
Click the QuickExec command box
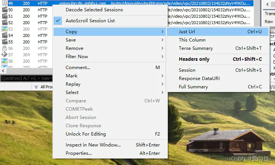[26, 78]
